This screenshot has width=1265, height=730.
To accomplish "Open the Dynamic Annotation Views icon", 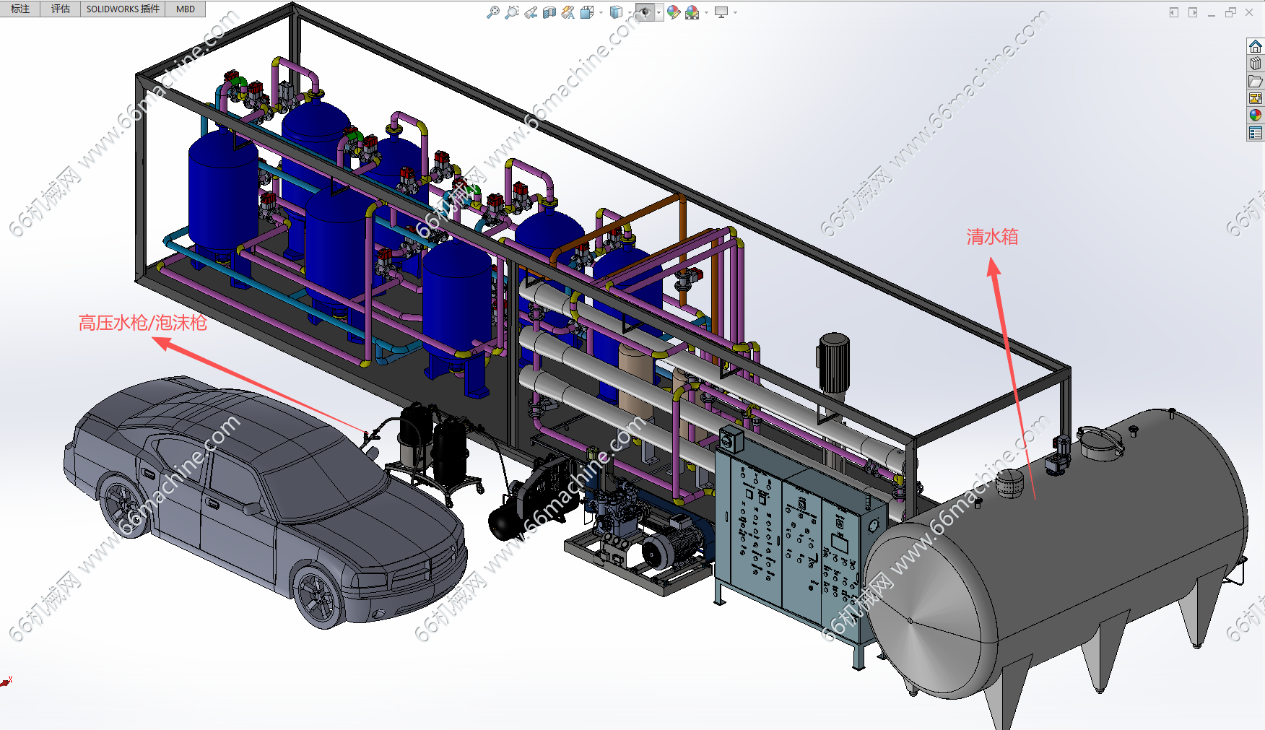I will pyautogui.click(x=568, y=12).
